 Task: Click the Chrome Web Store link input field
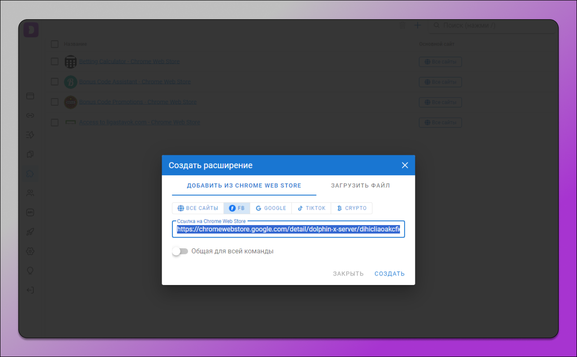(288, 229)
